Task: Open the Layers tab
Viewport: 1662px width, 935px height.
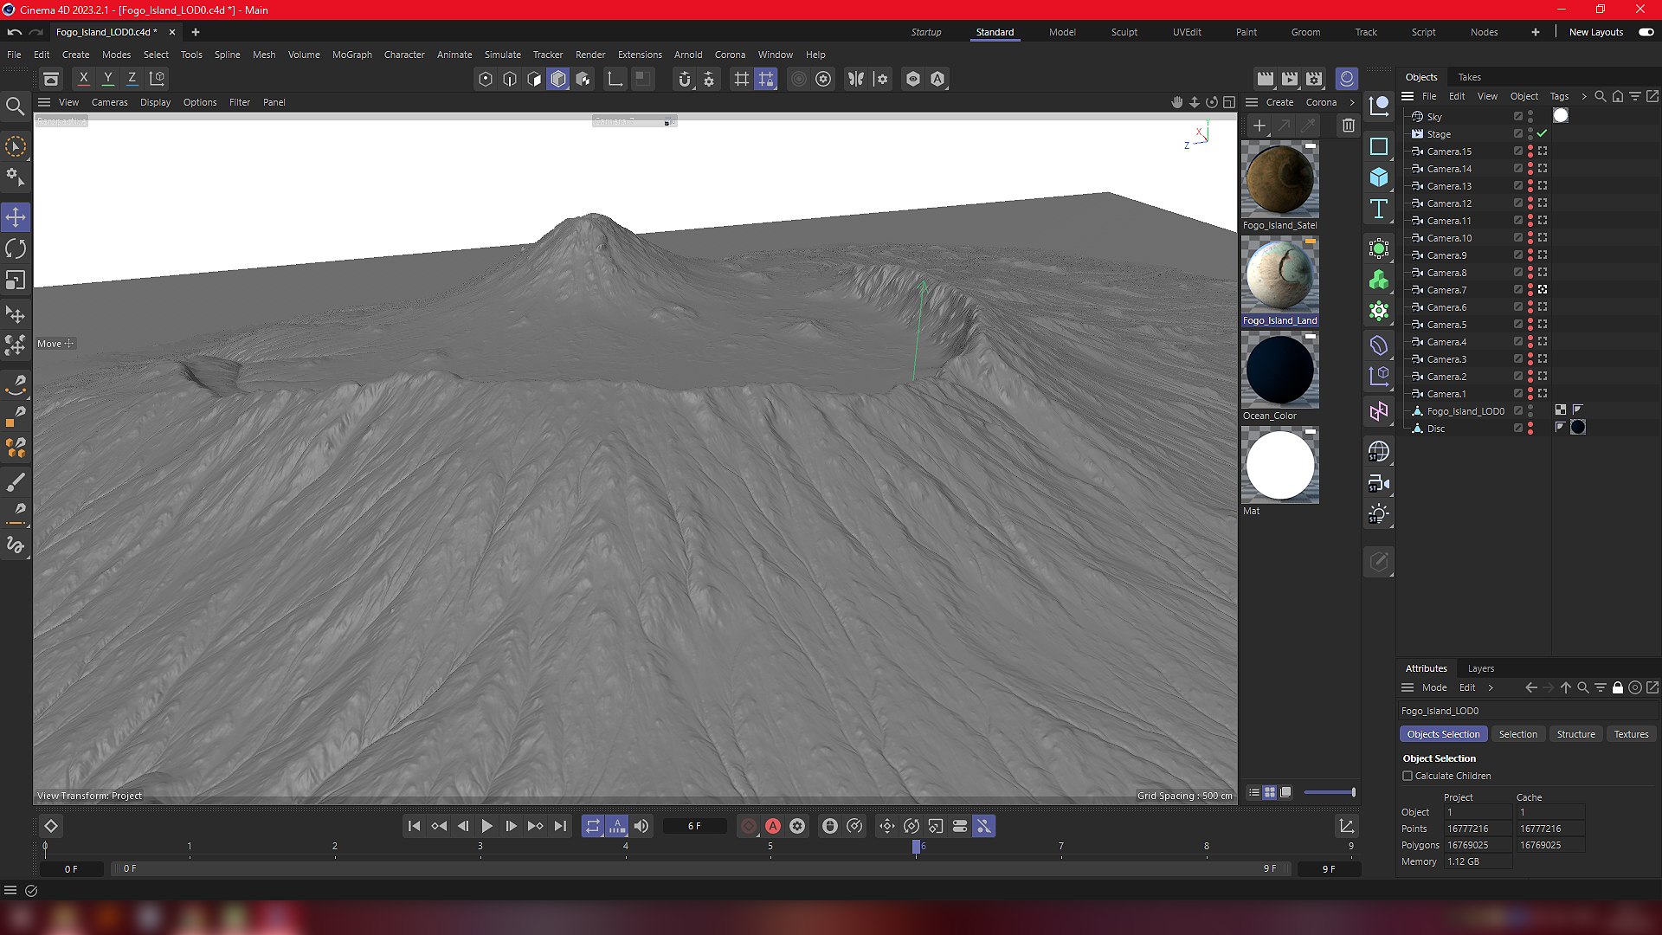Action: click(1480, 668)
